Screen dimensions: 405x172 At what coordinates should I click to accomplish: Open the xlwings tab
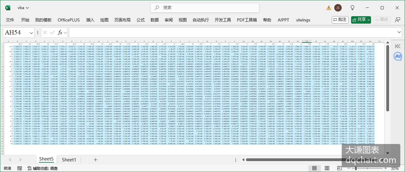(x=303, y=20)
